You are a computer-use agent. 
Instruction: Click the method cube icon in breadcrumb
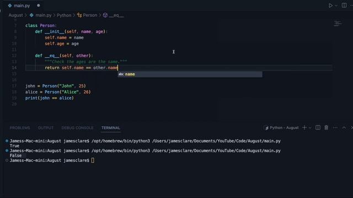click(105, 15)
